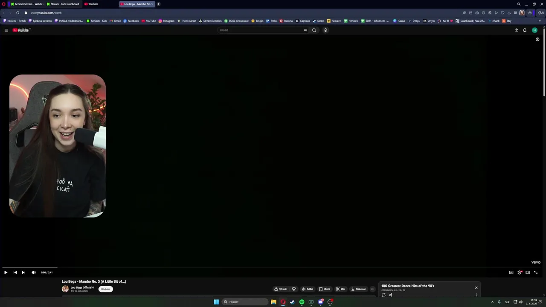The height and width of the screenshot is (307, 546).
Task: Save the video with Uložit button
Action: point(325,289)
